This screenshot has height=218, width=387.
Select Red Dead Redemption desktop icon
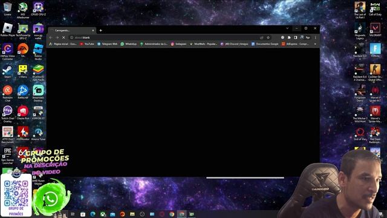pyautogui.click(x=375, y=135)
